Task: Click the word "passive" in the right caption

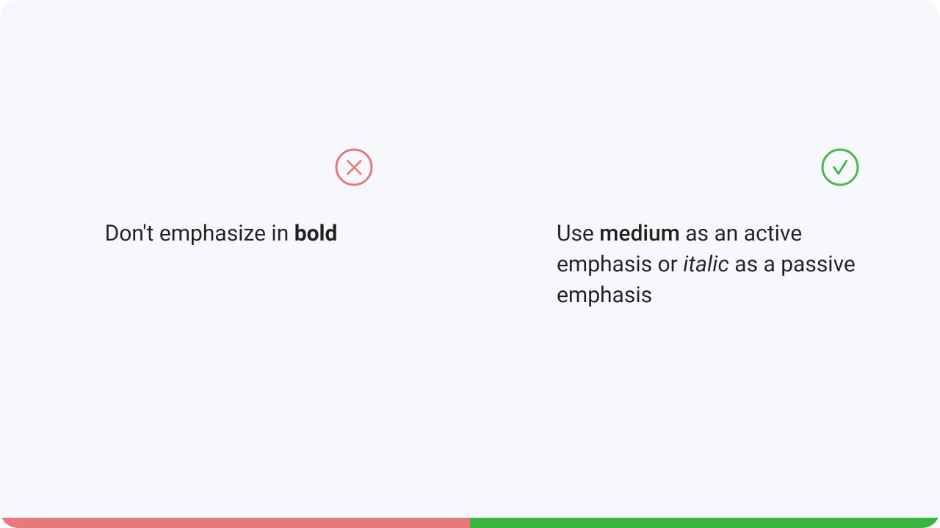Action: click(x=818, y=265)
